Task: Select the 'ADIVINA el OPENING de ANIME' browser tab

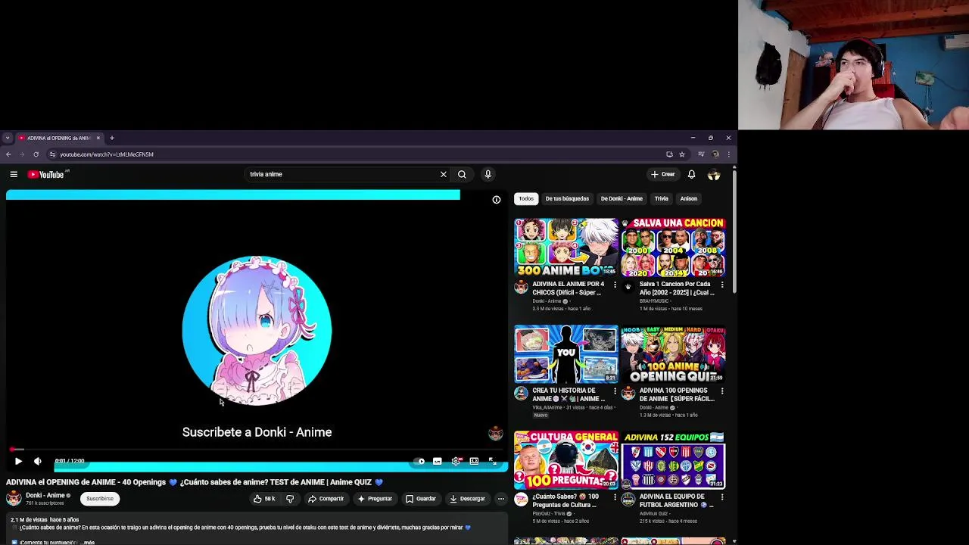Action: 59,138
